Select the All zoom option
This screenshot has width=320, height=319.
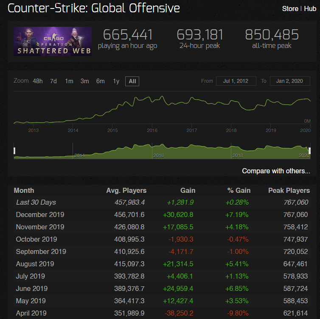coord(132,81)
